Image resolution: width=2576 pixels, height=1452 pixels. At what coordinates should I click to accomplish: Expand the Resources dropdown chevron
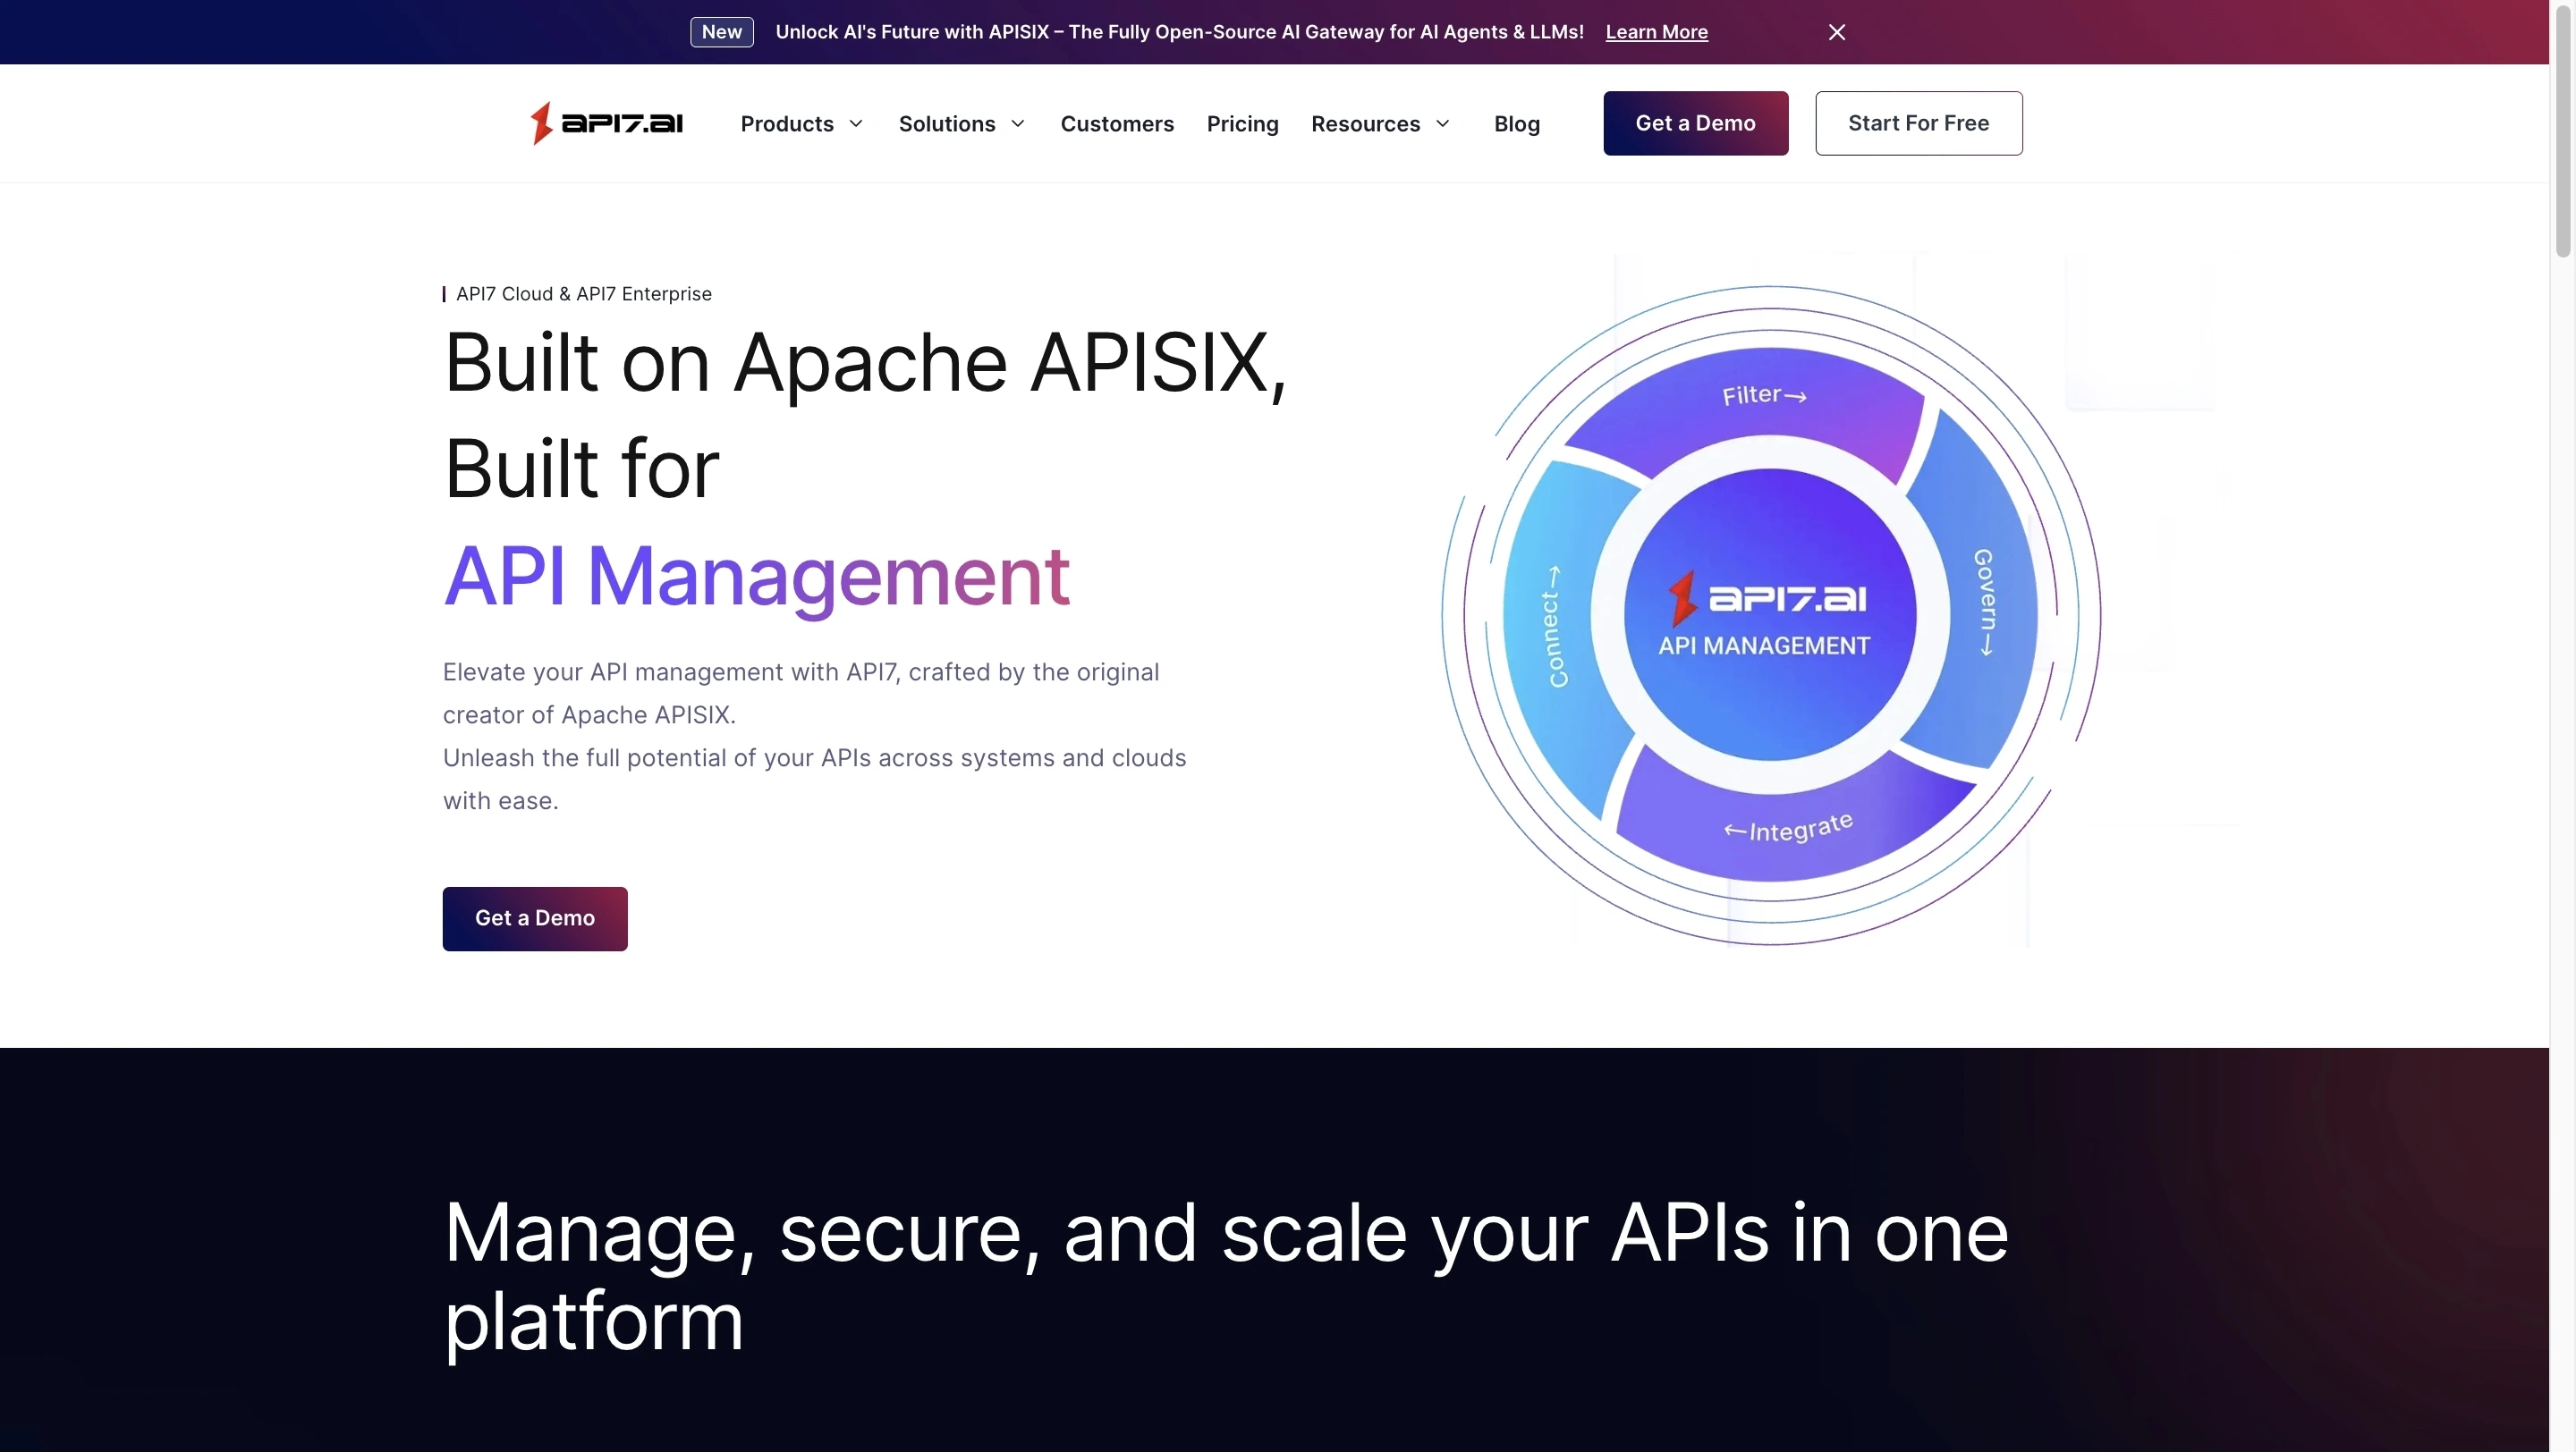1443,124
